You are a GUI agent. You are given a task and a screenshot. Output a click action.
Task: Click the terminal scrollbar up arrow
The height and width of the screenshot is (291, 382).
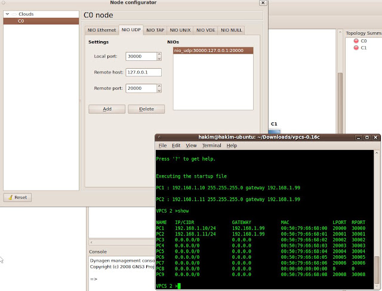pos(377,153)
